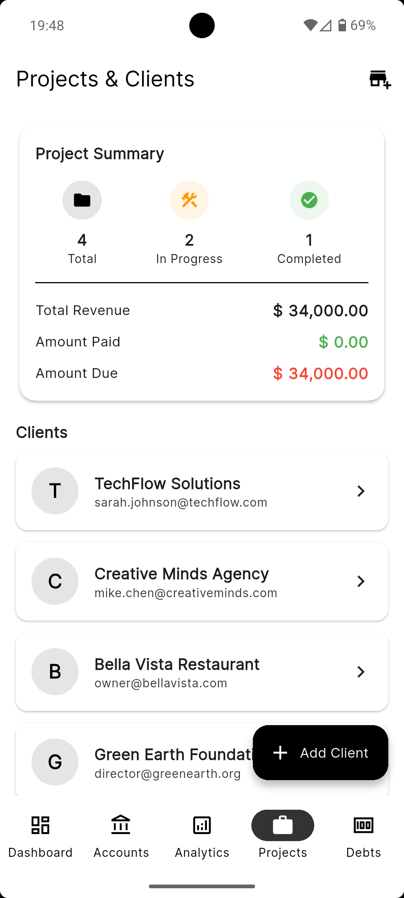404x898 pixels.
Task: Tap the In Progress tools icon
Action: click(189, 200)
